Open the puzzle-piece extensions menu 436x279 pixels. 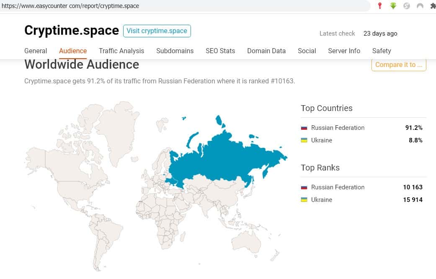click(x=433, y=6)
